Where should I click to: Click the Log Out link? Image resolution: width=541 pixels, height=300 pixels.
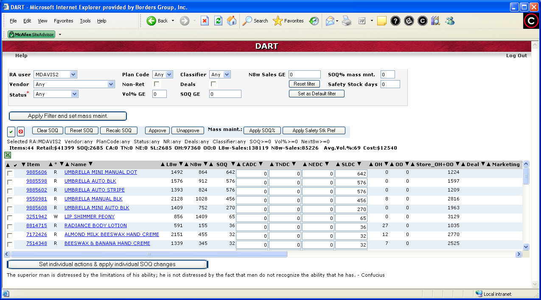point(516,56)
